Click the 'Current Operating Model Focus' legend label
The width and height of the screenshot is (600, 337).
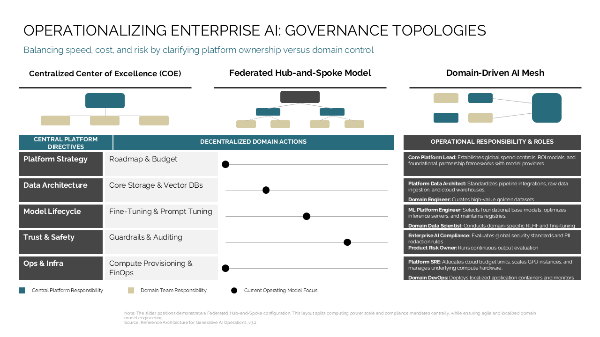[x=281, y=290]
